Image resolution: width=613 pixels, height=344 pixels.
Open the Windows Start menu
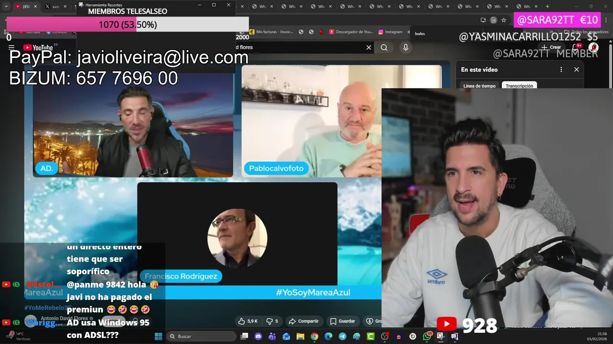click(x=159, y=336)
